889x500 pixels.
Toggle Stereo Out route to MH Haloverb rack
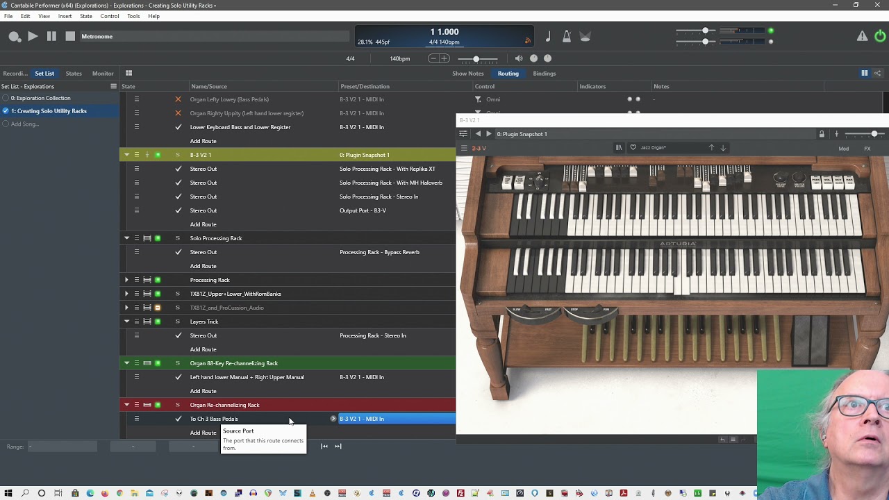[x=178, y=183]
